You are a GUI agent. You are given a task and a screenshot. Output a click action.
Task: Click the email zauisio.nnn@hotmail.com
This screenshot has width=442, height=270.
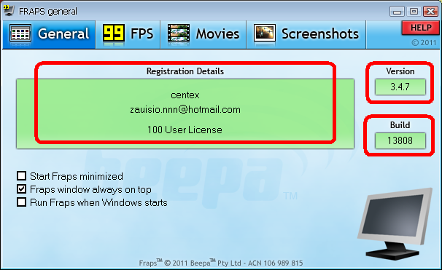point(185,109)
